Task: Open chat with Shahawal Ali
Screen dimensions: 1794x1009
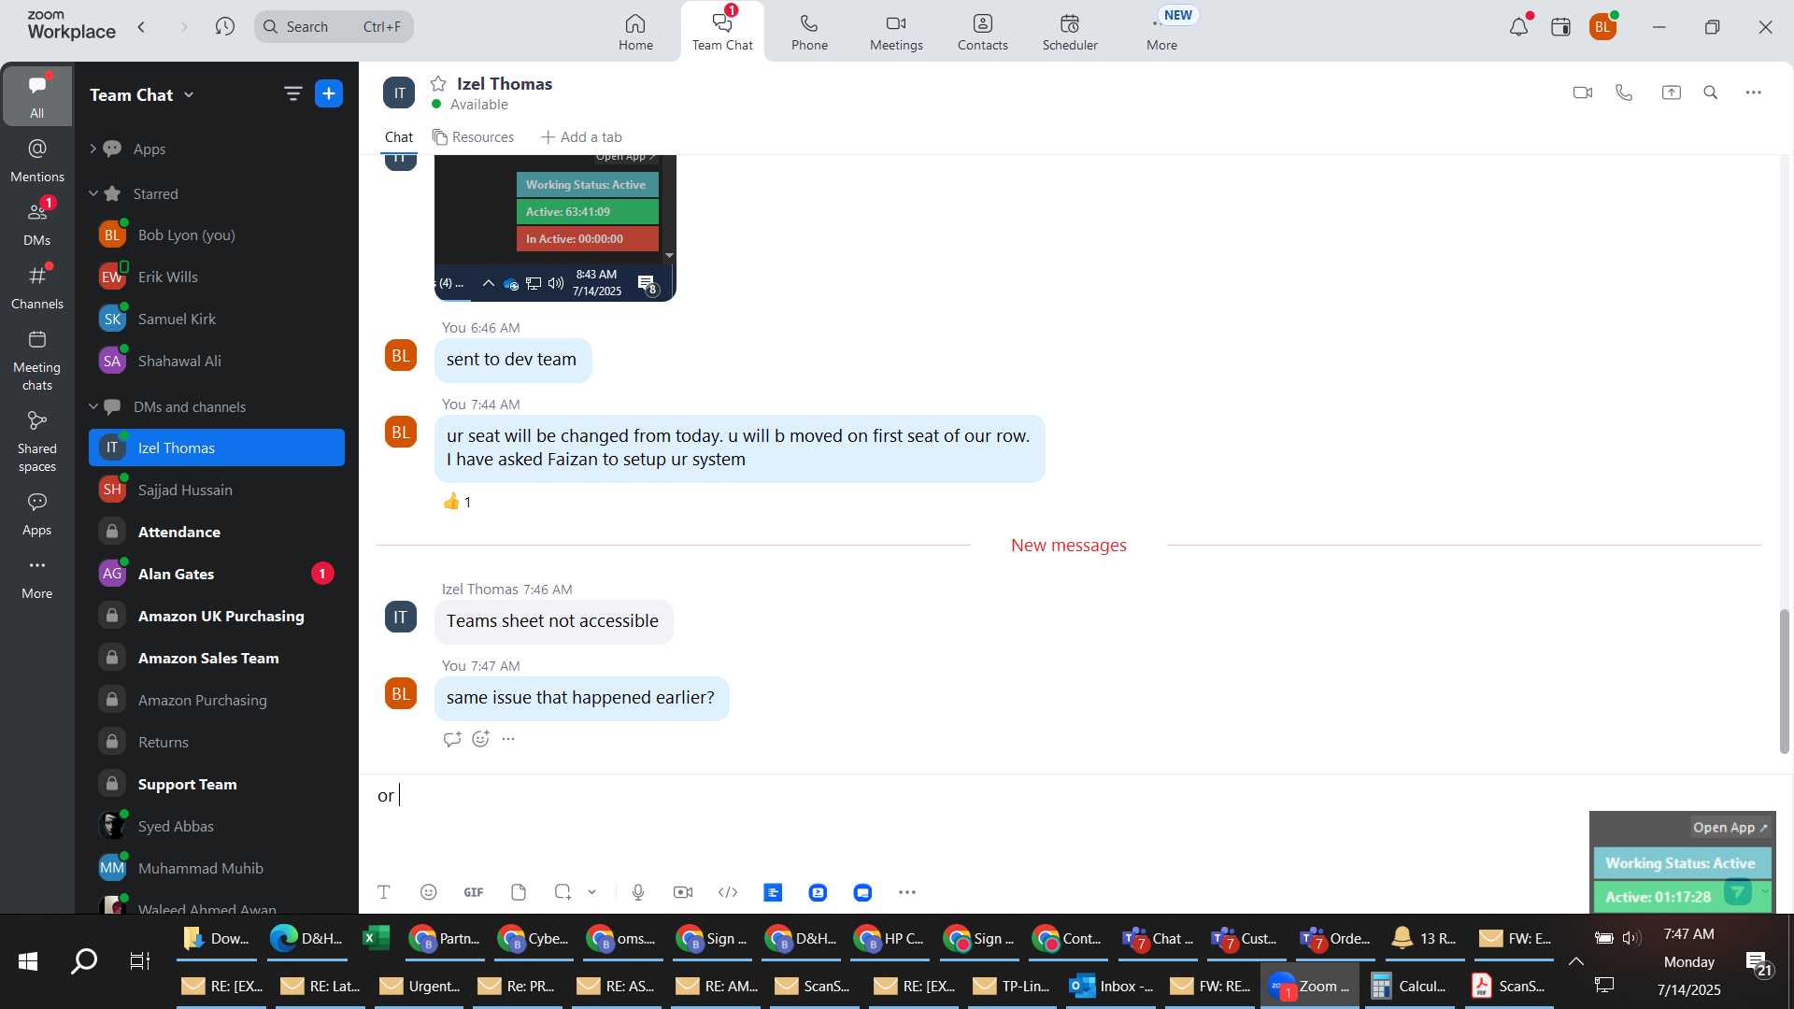Action: point(217,361)
